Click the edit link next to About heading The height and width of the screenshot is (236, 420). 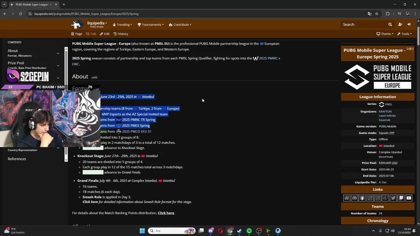pos(94,77)
